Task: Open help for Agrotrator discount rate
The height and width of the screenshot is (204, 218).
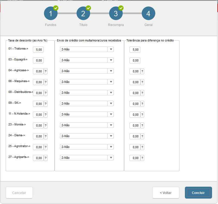Action: point(46,147)
